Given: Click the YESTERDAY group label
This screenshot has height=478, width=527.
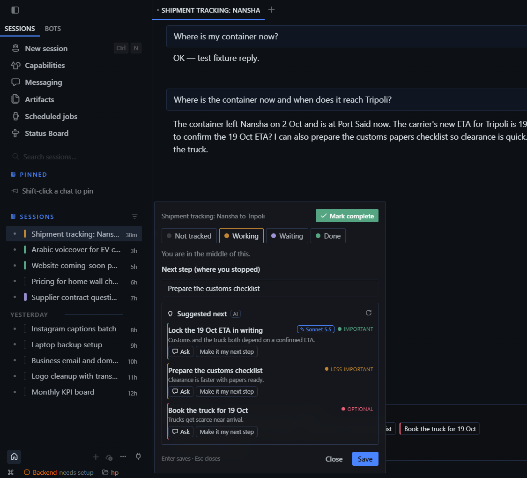Looking at the screenshot, I should click(29, 314).
